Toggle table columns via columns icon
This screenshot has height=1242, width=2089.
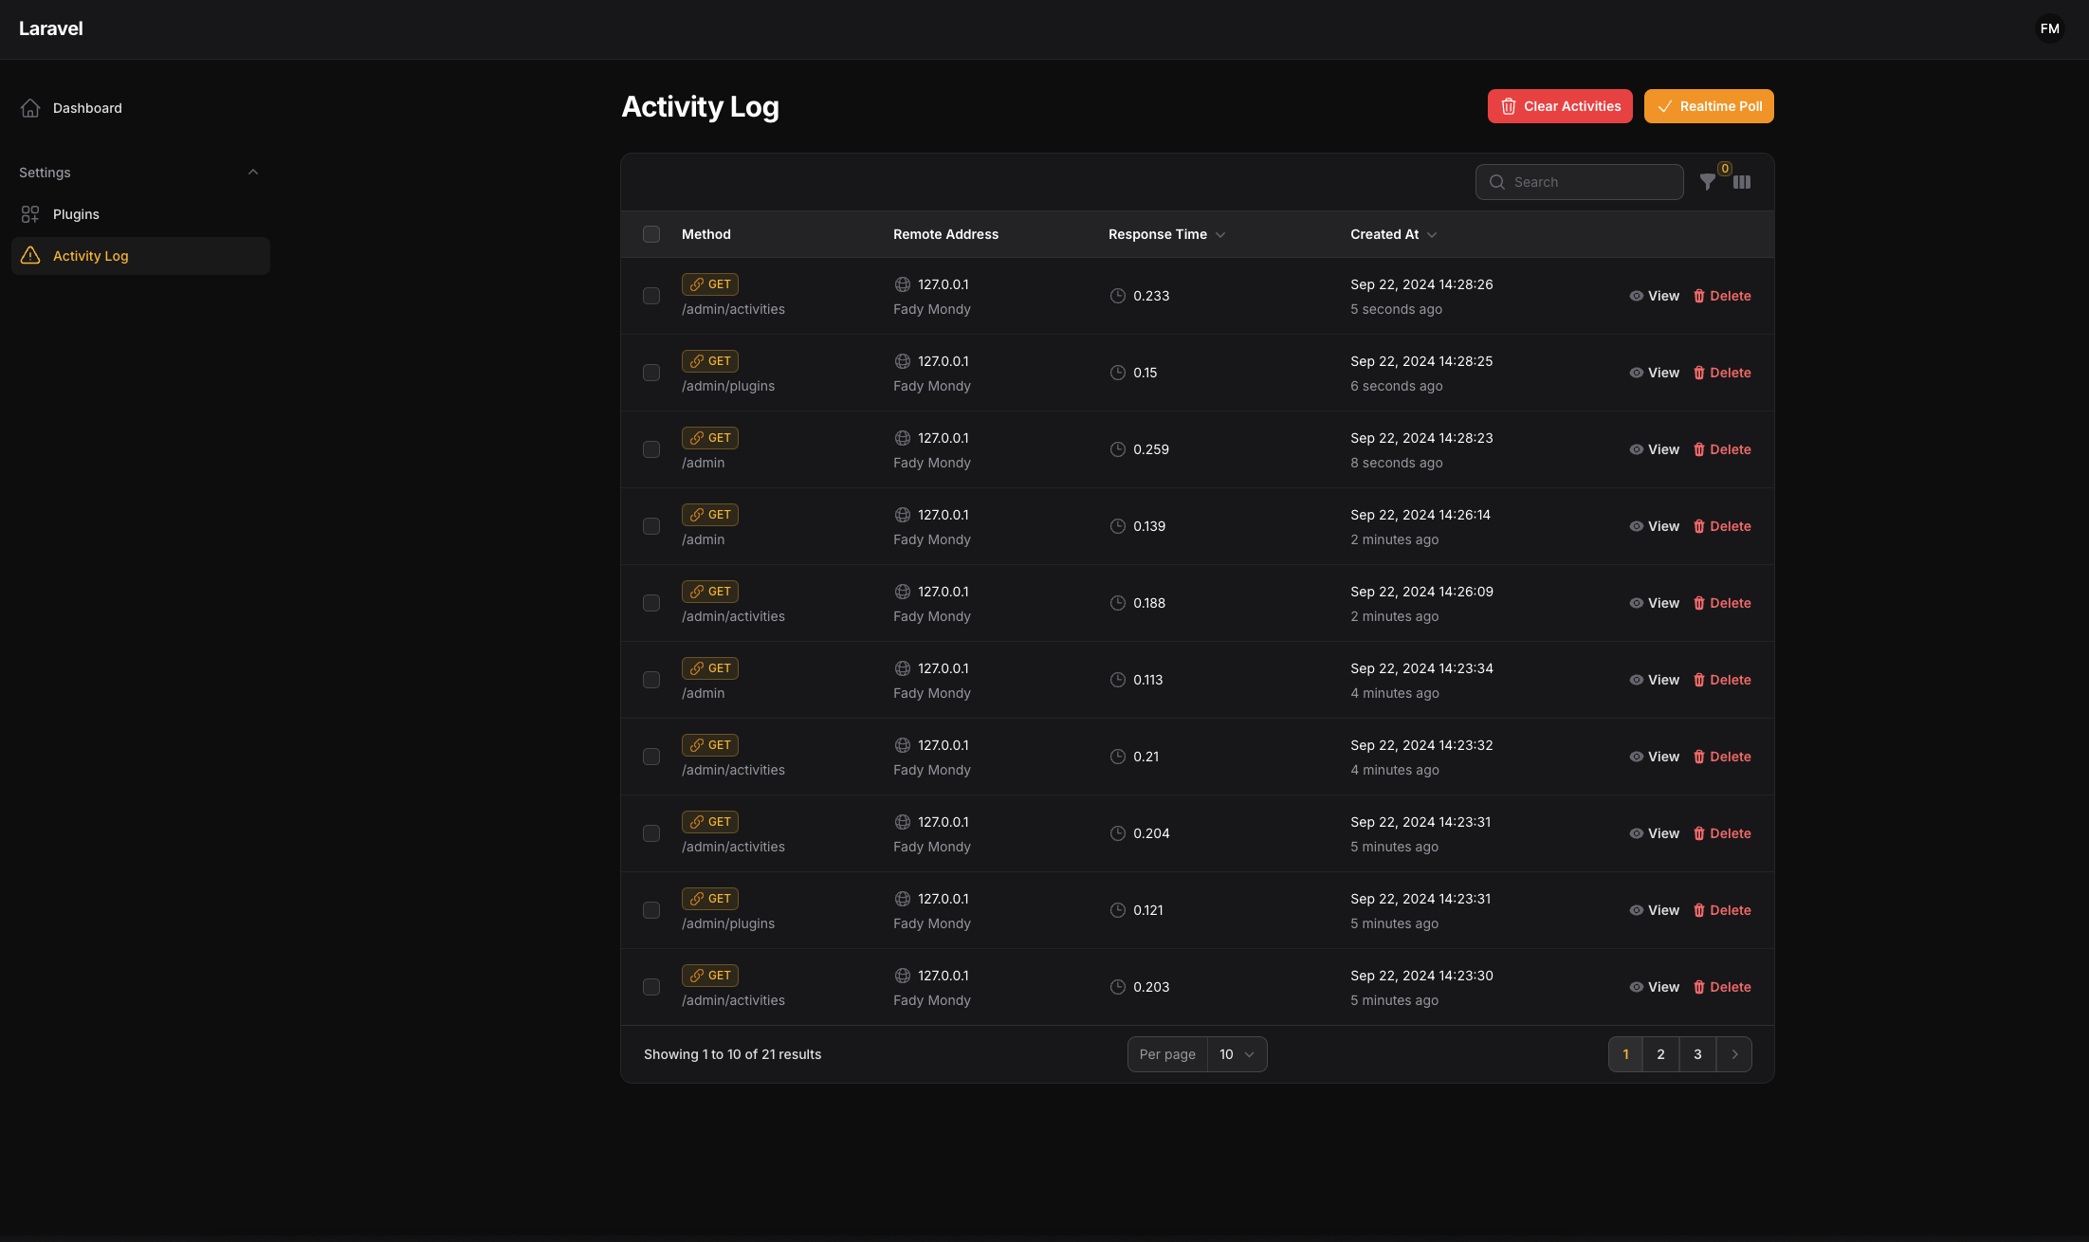tap(1742, 182)
